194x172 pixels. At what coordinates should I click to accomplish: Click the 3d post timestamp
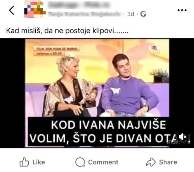130,14
